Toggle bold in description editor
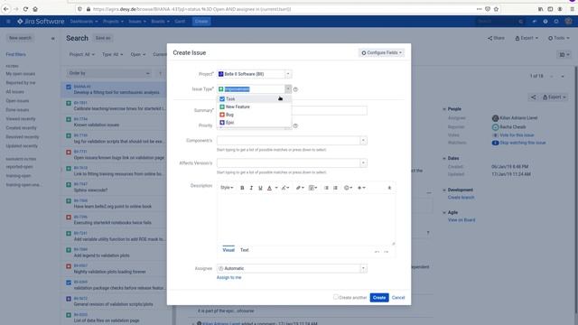Screen dimensions: 578x325 click(x=242, y=188)
